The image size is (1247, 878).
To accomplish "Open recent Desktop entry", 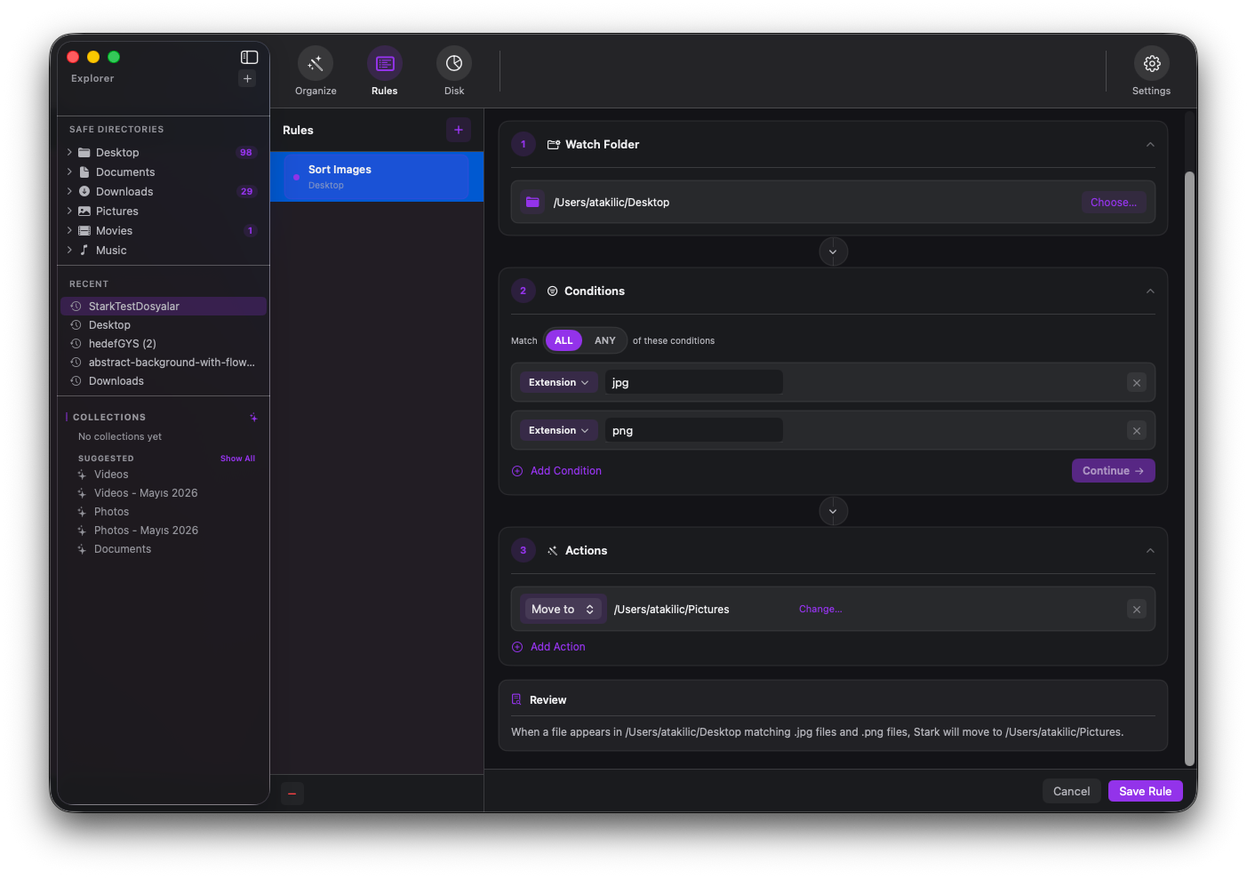I will [164, 325].
